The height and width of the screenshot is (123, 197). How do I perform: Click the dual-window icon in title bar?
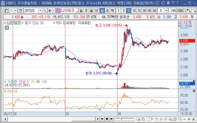point(163,3)
